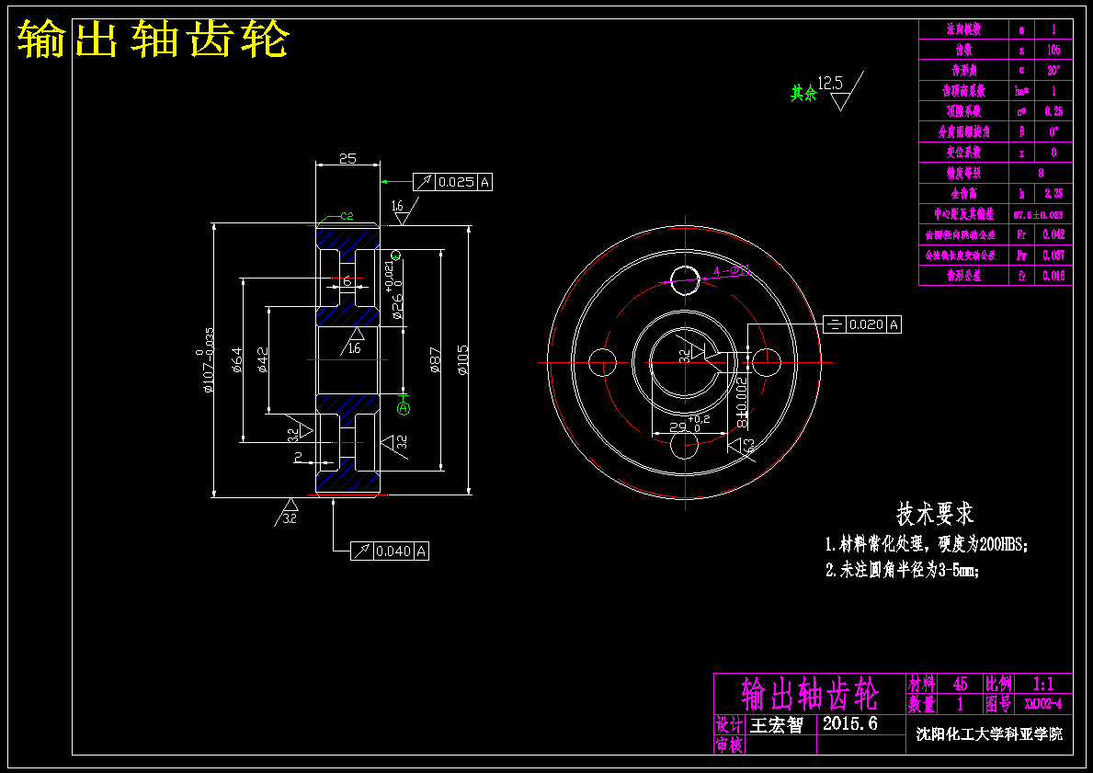
Task: Select the 技术要求 heading
Action: point(935,514)
